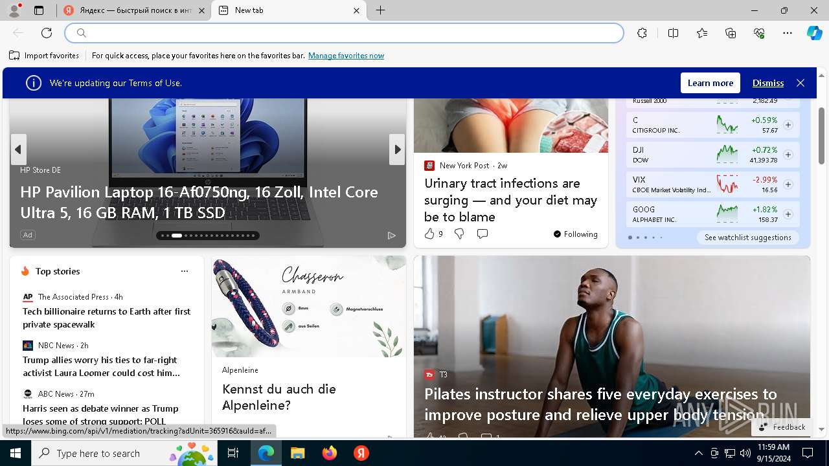Click See watchlist suggestions
The image size is (829, 466).
747,238
